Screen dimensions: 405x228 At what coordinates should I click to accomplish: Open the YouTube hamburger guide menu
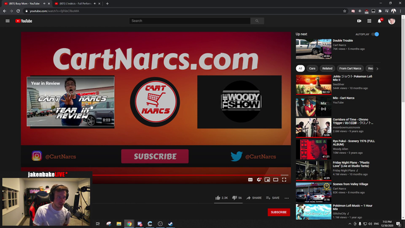coord(8,21)
